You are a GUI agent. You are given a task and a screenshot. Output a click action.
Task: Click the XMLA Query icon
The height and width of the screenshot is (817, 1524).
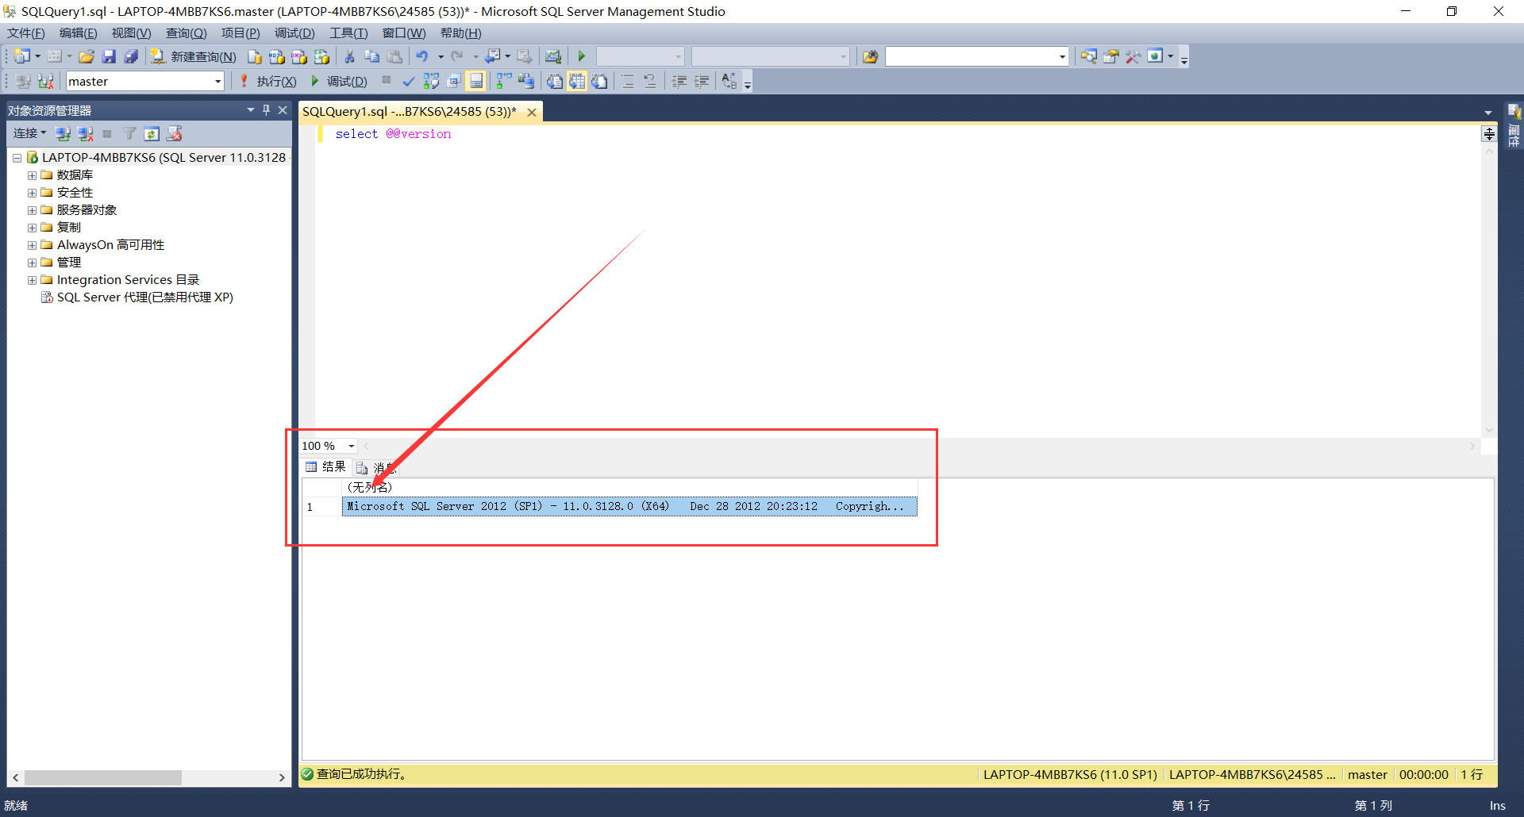[x=321, y=56]
